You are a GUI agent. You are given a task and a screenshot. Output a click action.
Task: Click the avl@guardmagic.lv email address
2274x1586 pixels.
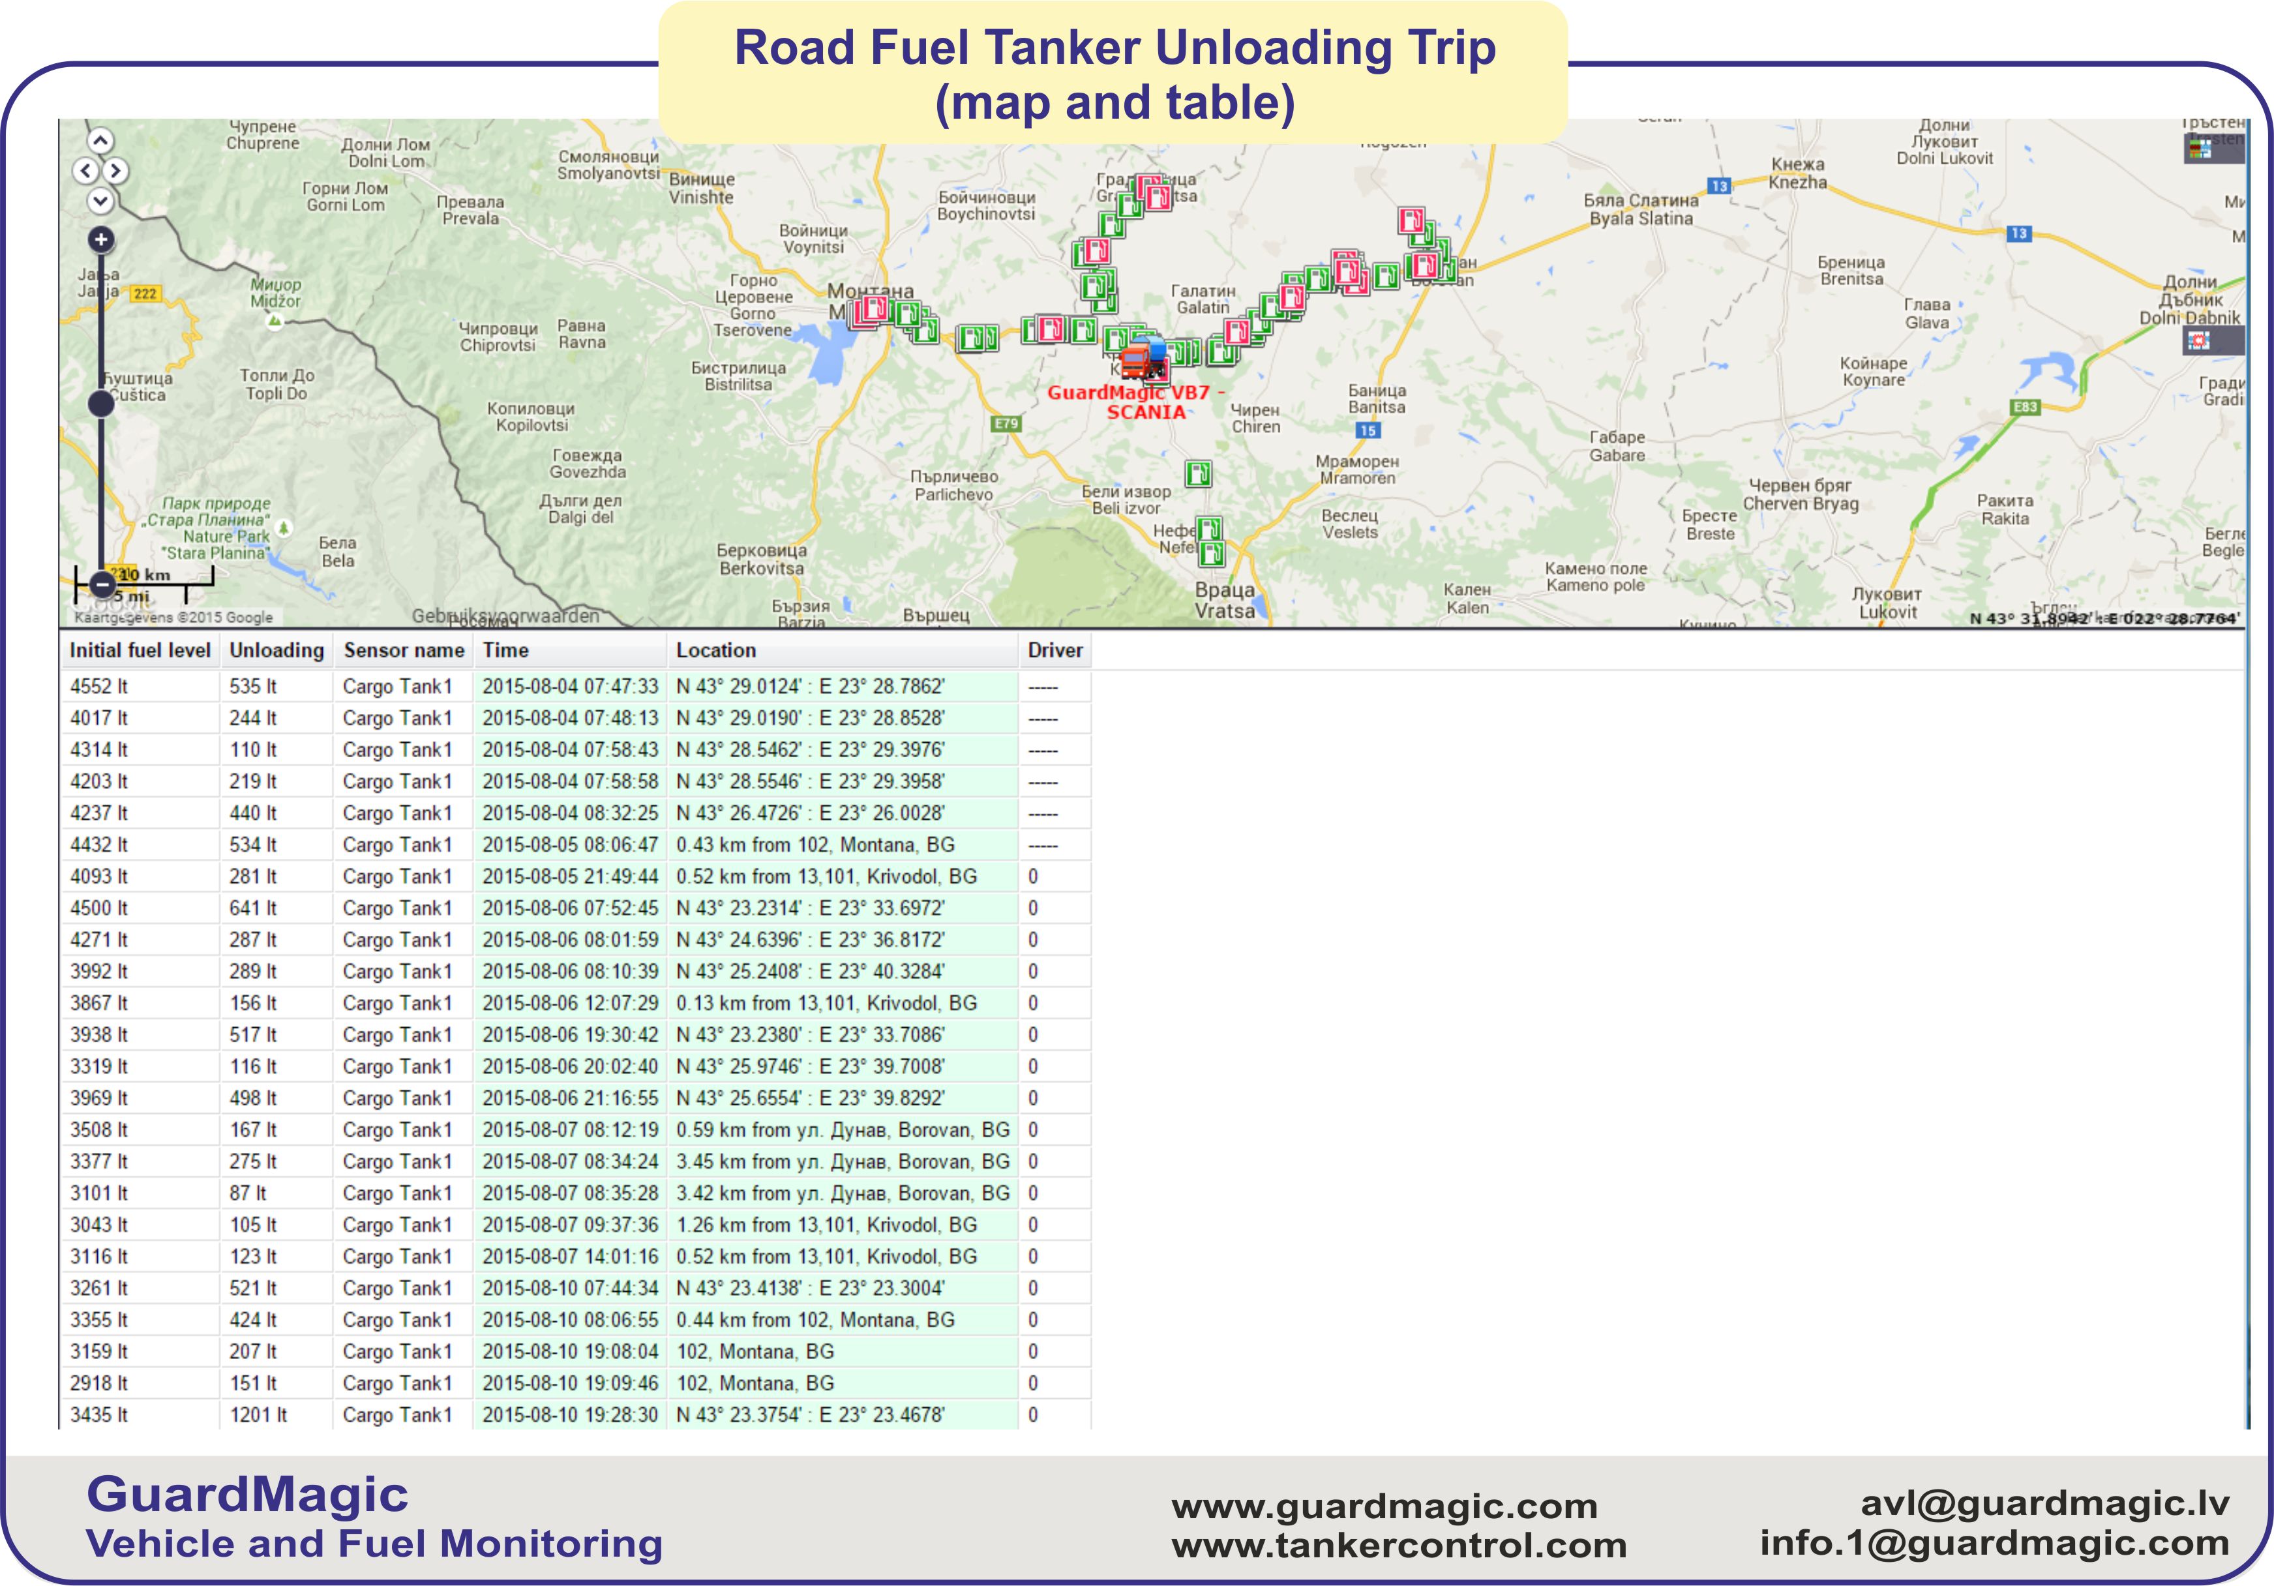pyautogui.click(x=2044, y=1503)
